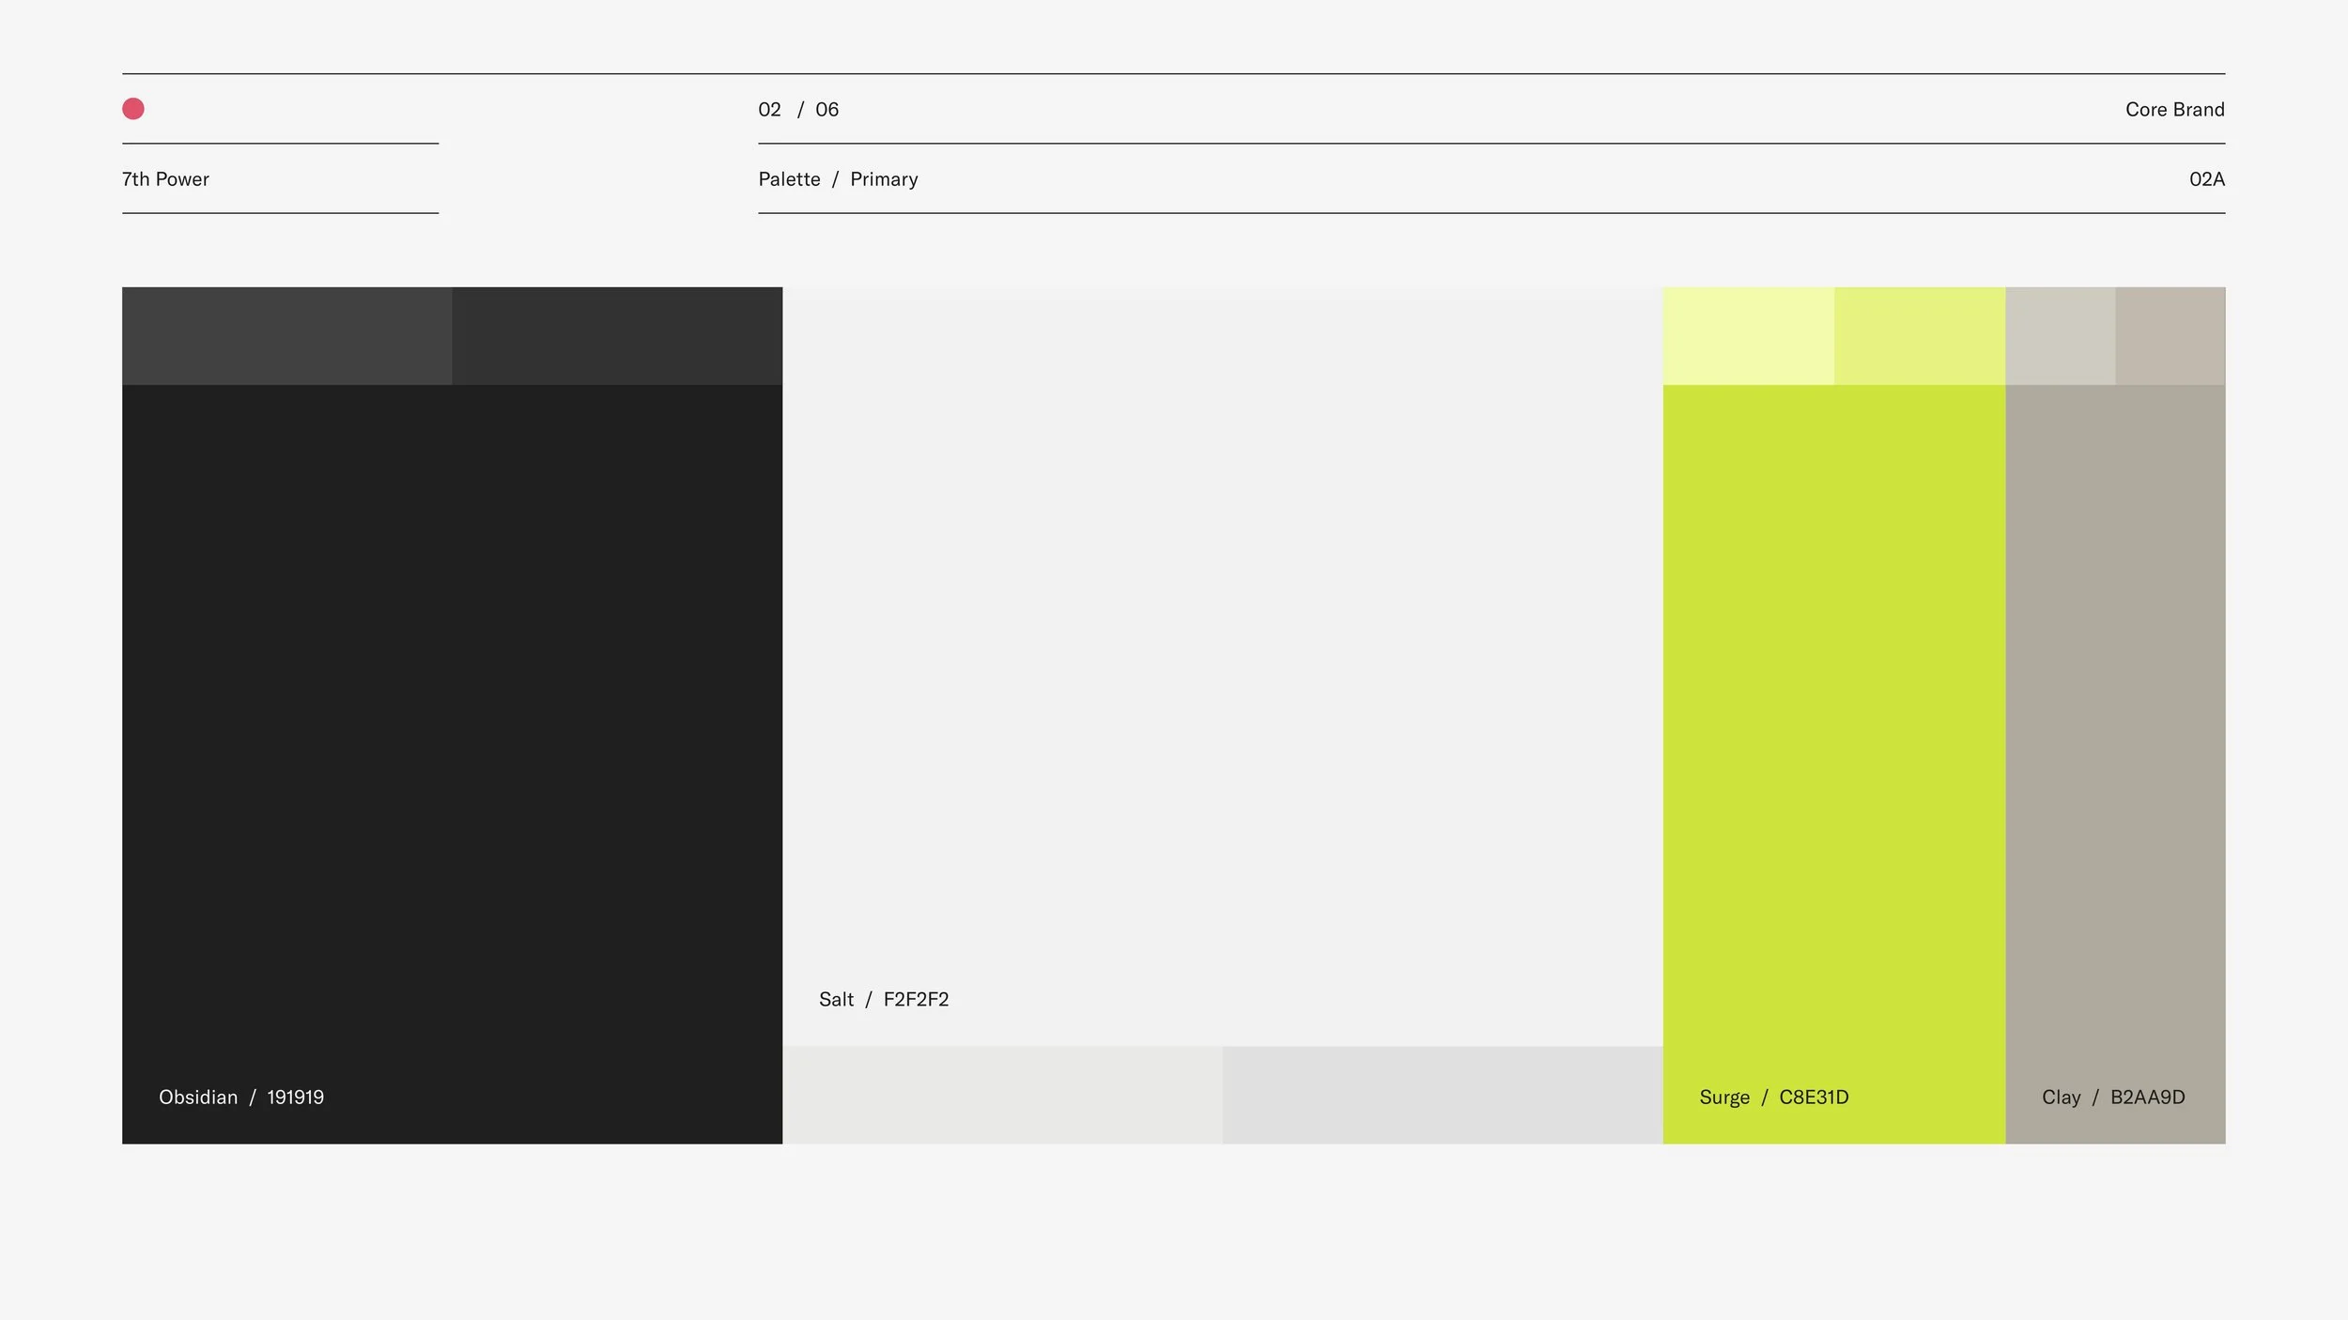Screen dimensions: 2348x1320
Task: Select the medium yellow-green Surge tint swatch
Action: click(x=1920, y=336)
